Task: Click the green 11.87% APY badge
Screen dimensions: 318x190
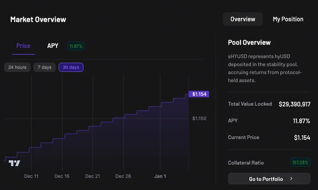Action: click(x=76, y=46)
